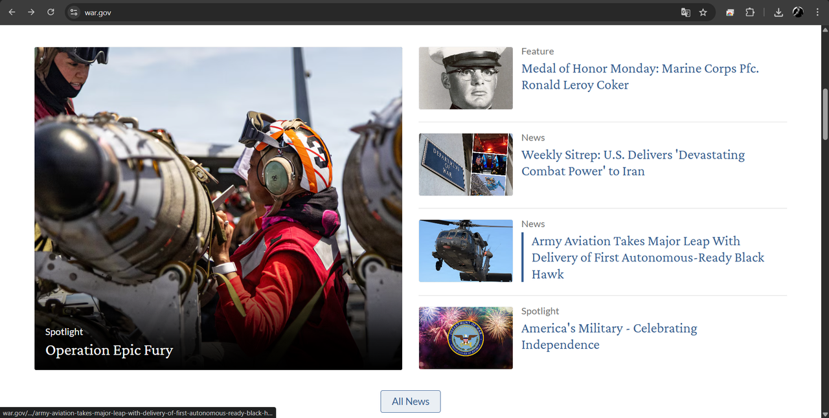Click the page vertical scrollbar thumb
This screenshot has height=418, width=829.
[825, 113]
